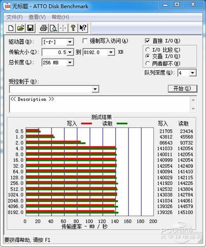
Task: Click the write value 86643
Action: [x=166, y=143]
